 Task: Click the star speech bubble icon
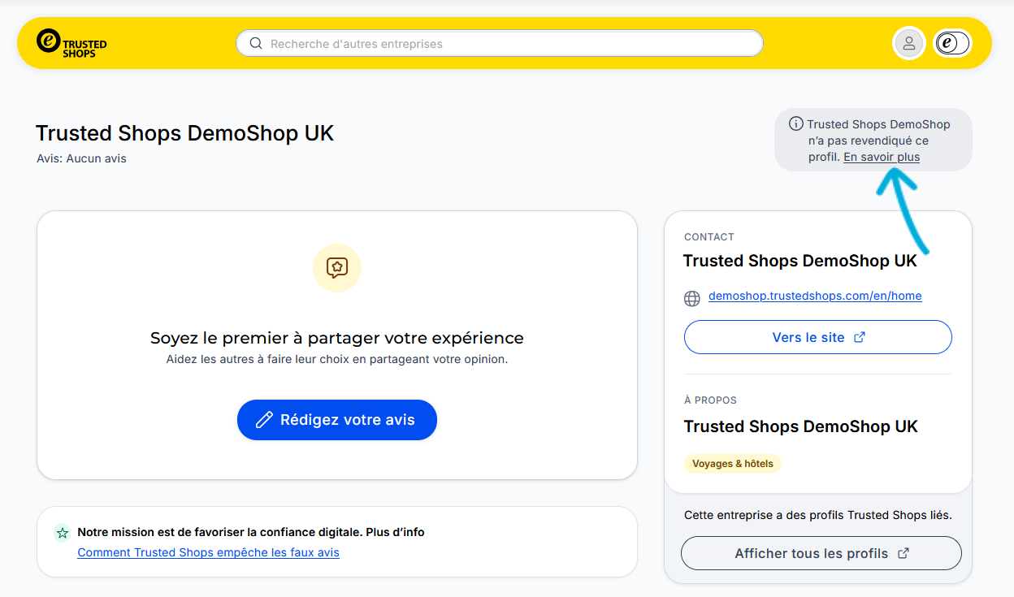(337, 268)
